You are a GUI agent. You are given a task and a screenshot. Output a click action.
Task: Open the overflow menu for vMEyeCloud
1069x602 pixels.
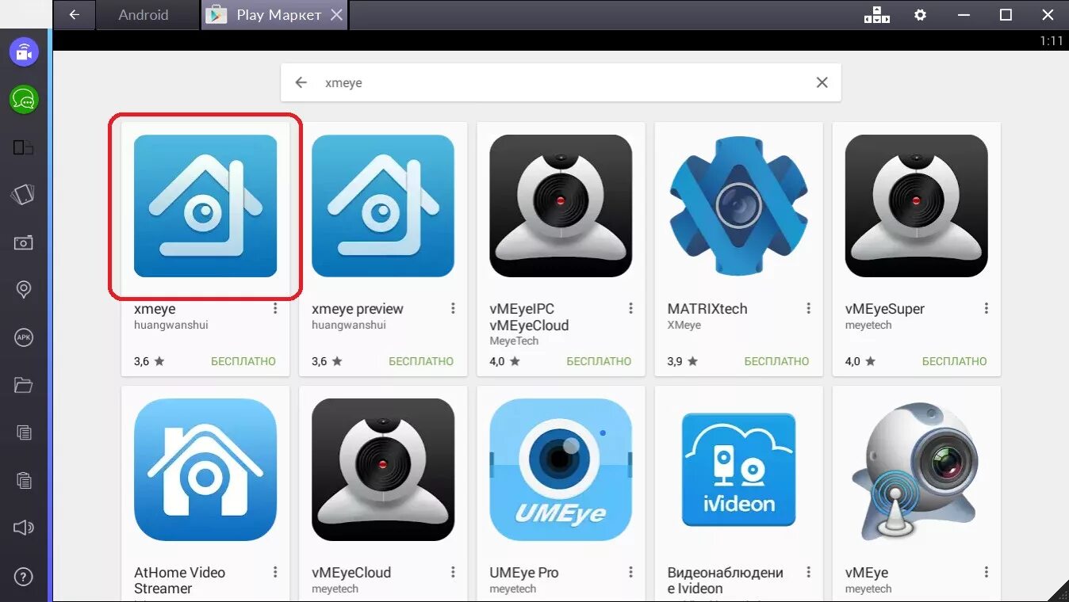453,572
